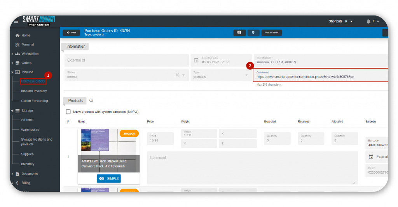Open the Shortcuts dropdown

340,21
